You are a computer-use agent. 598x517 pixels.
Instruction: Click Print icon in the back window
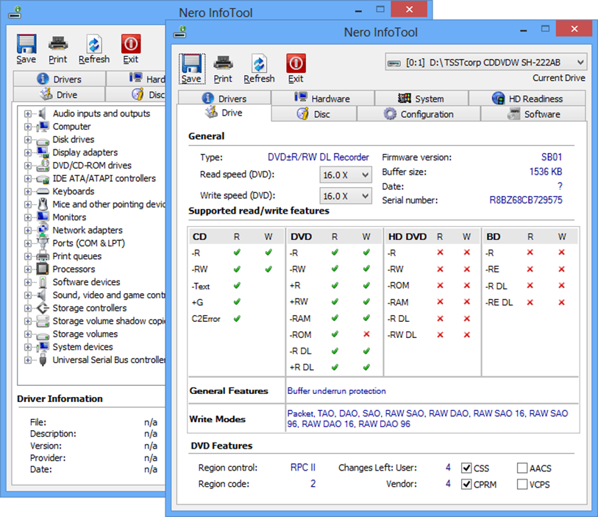(x=58, y=44)
